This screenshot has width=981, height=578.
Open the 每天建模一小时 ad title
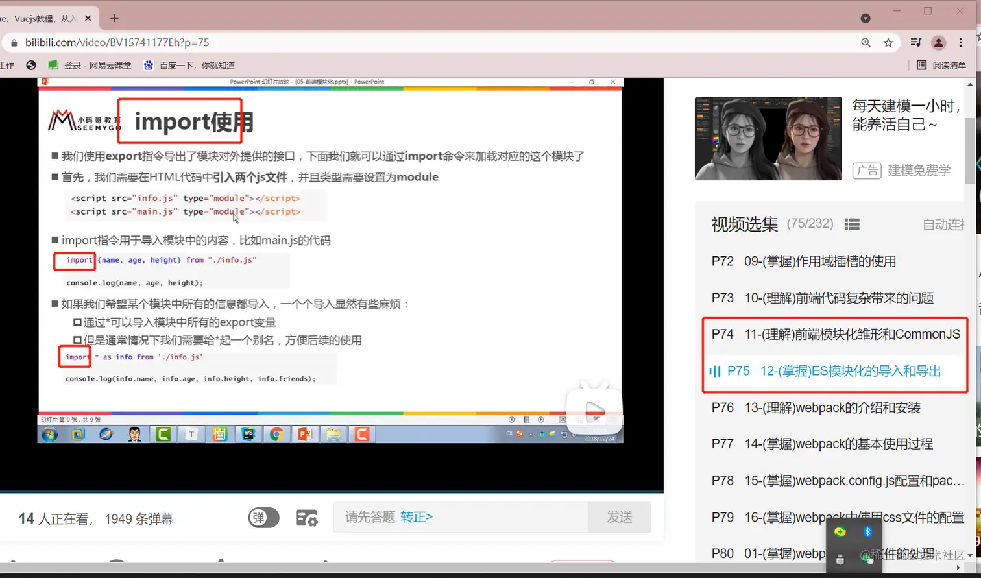(x=906, y=115)
